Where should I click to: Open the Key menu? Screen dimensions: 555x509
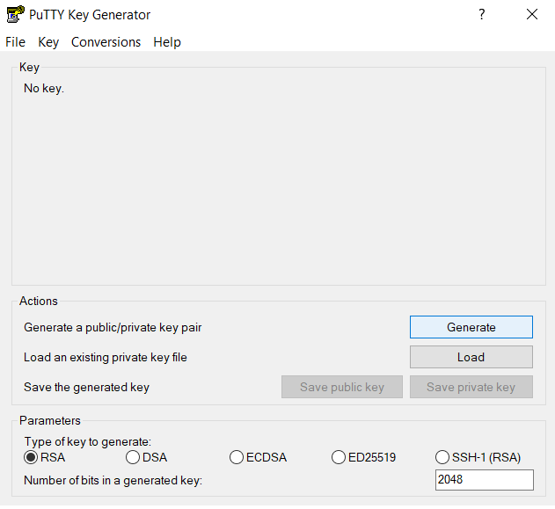click(x=48, y=42)
